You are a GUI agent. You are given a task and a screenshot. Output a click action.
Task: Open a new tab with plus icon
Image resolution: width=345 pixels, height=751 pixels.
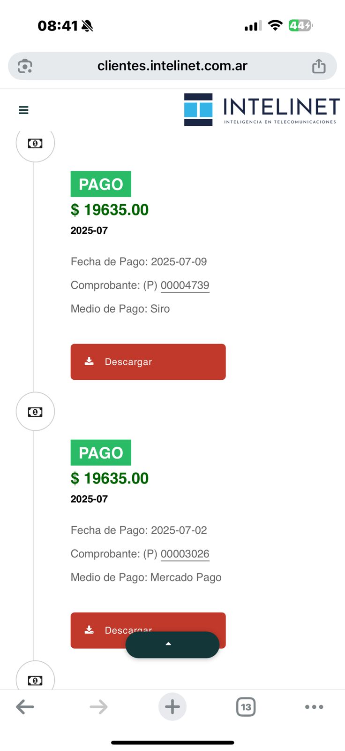[172, 706]
